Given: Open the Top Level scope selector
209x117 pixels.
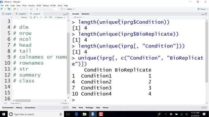Looking at the screenshot, I should (16, 103).
